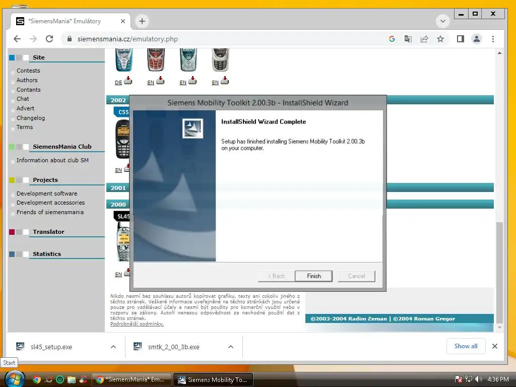Open Translate this page icon

click(408, 39)
